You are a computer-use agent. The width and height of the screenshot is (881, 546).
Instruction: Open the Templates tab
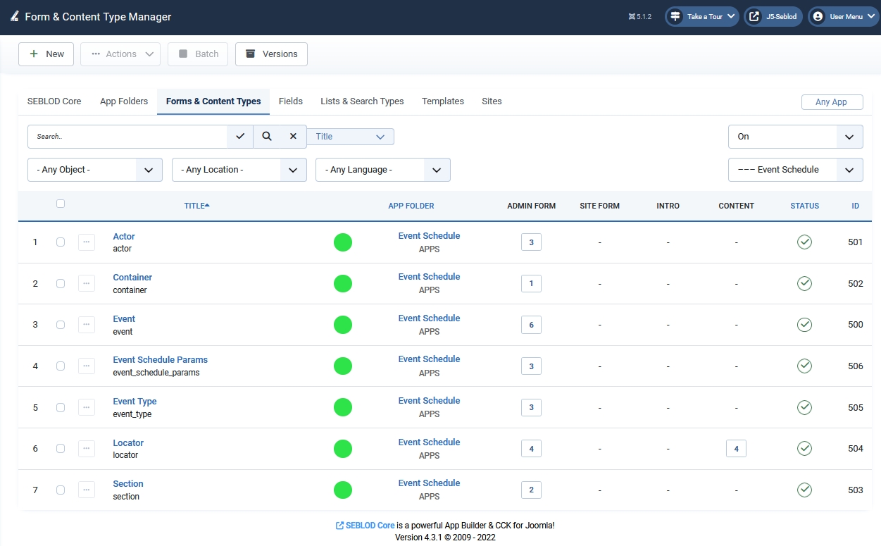pyautogui.click(x=442, y=101)
